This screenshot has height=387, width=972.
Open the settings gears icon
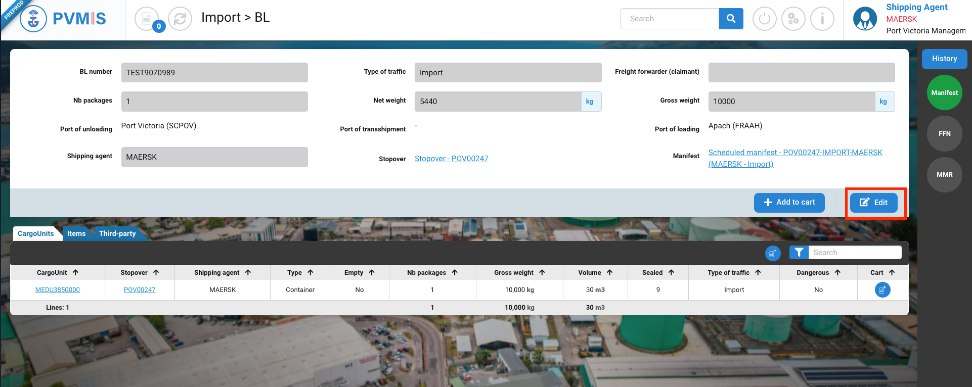[793, 19]
